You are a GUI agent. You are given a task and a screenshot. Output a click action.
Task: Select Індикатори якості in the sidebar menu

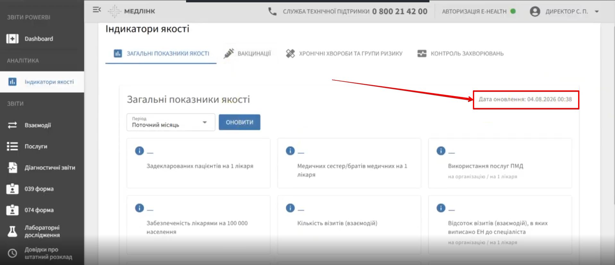tap(42, 82)
